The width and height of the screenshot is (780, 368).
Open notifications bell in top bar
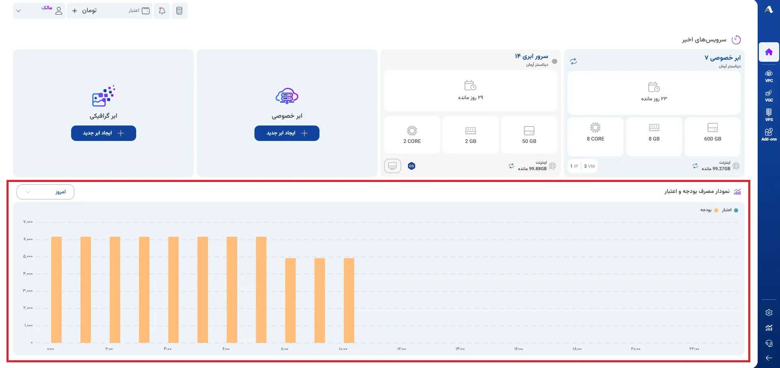162,11
